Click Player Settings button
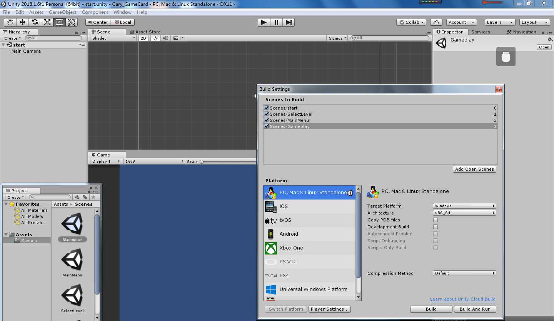 tap(330, 309)
